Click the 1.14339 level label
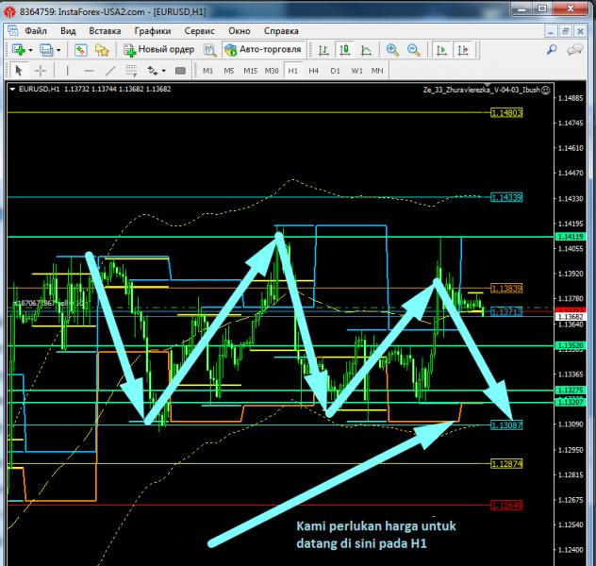The image size is (596, 566). pyautogui.click(x=506, y=197)
